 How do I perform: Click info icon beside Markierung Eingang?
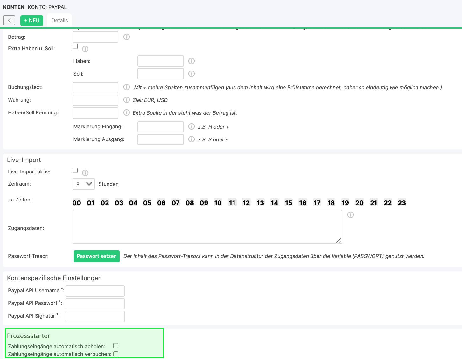192,126
